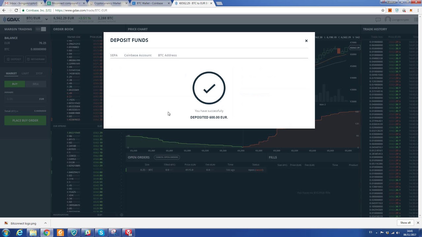The width and height of the screenshot is (422, 237).
Task: Open the Skype taskbar icon
Action: click(x=101, y=233)
